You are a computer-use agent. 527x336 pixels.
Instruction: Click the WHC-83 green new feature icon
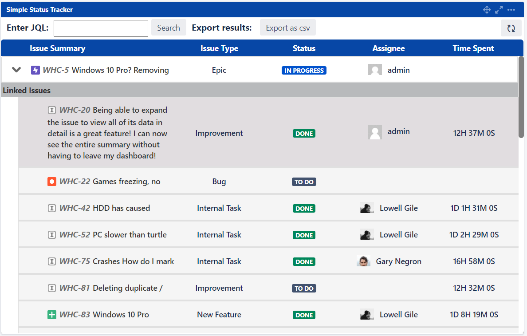[x=52, y=315]
